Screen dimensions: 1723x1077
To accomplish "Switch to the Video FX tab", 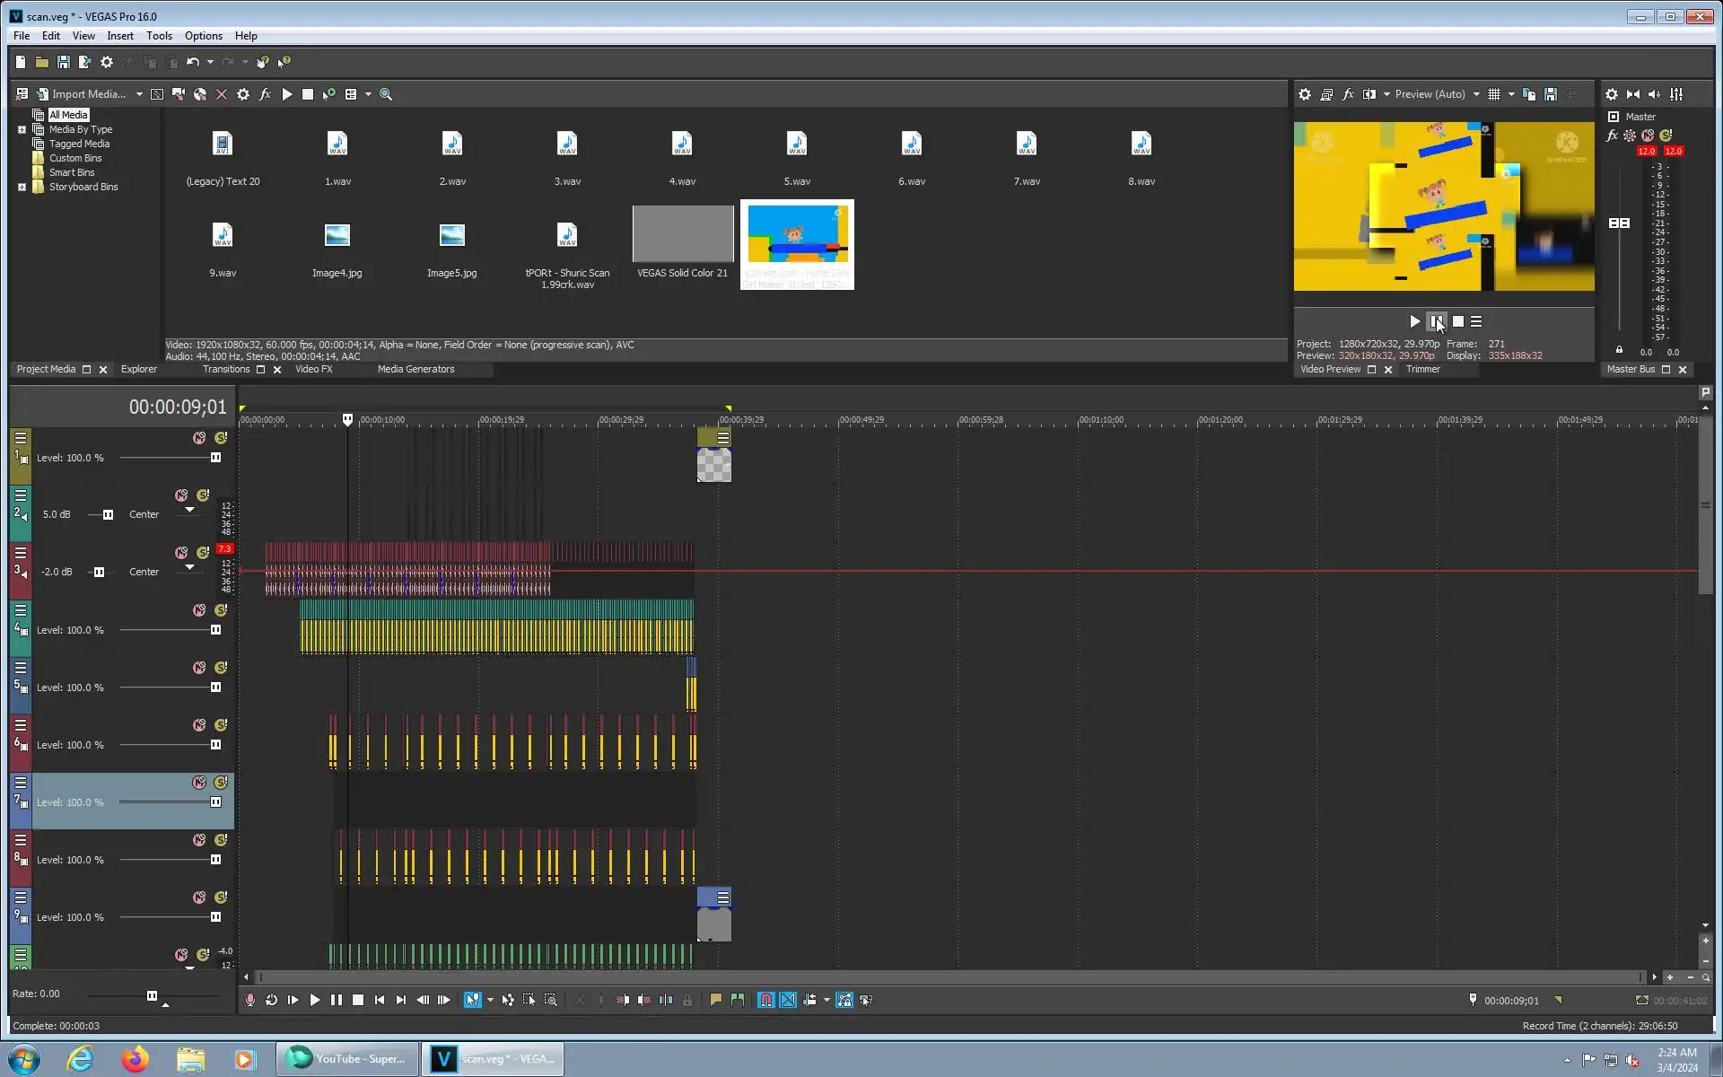I will (x=313, y=369).
